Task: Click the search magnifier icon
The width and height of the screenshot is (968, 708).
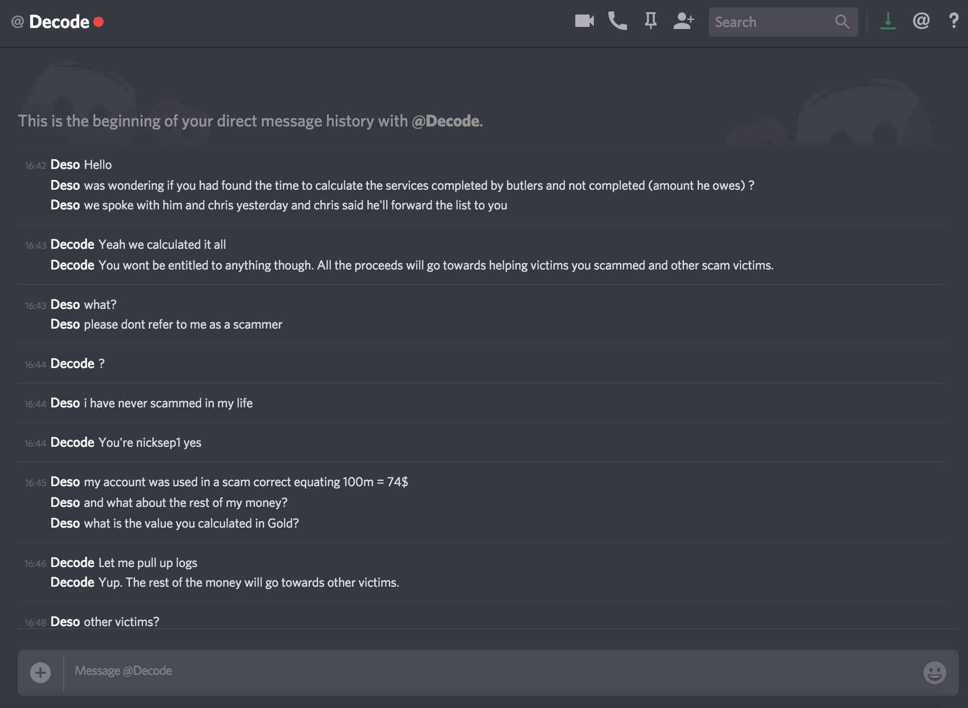Action: coord(842,22)
